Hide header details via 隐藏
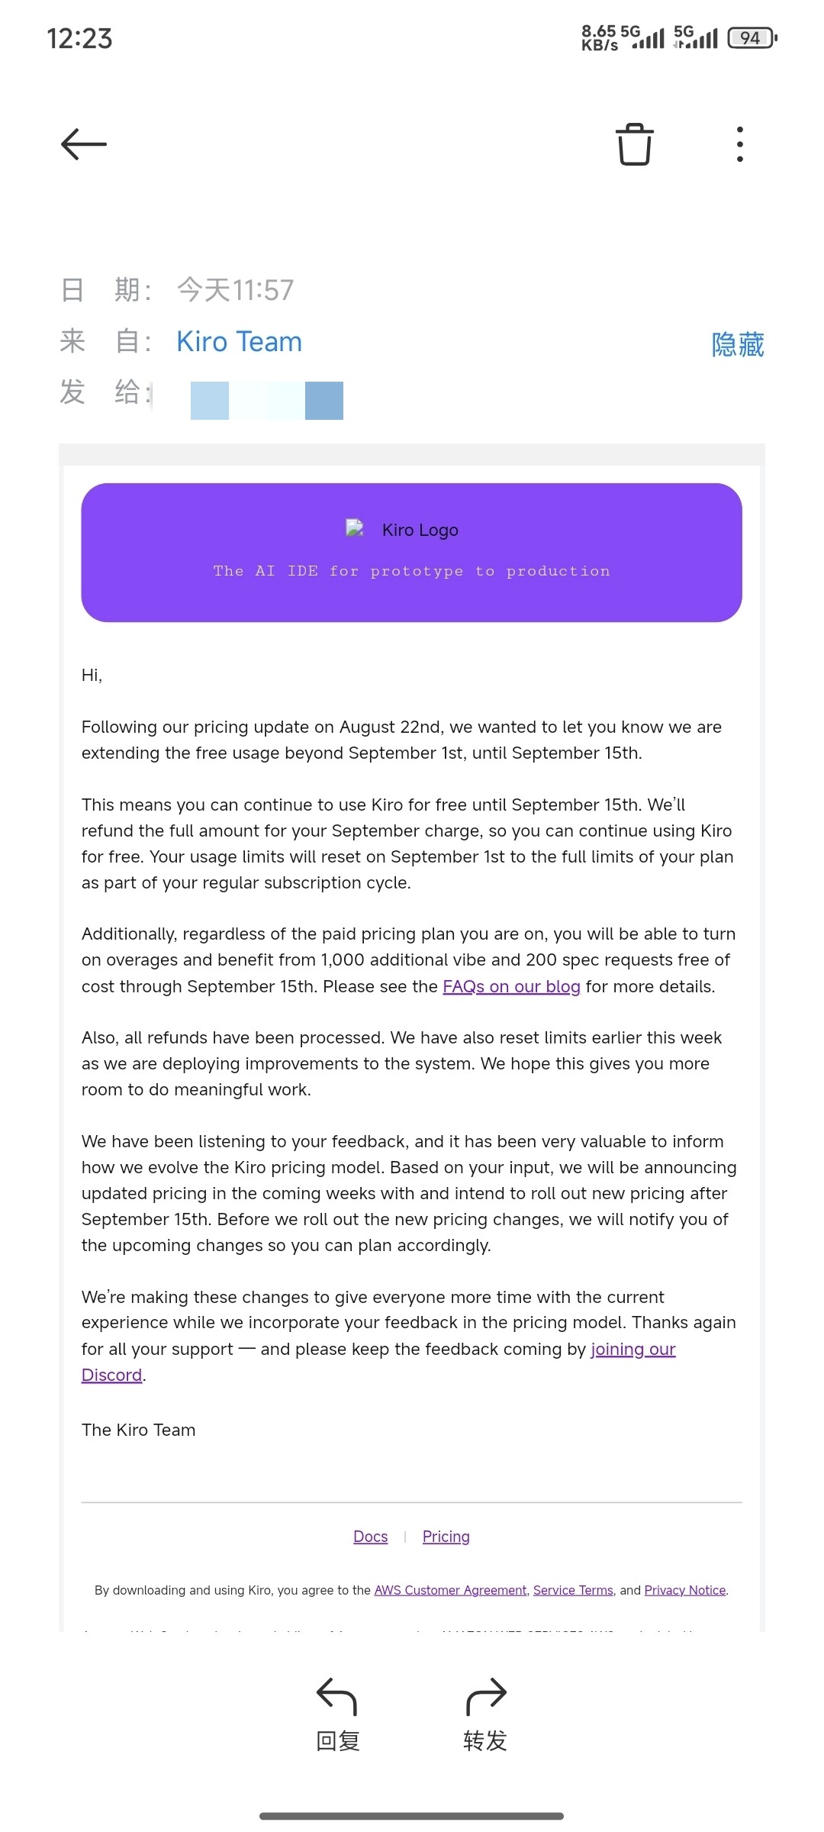Screen dimensions: 824x1832 point(738,344)
